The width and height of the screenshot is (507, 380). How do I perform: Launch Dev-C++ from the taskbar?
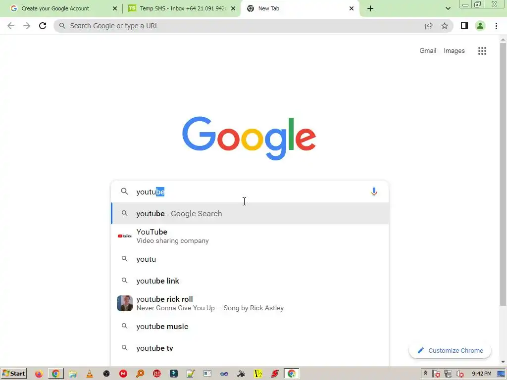tap(157, 374)
